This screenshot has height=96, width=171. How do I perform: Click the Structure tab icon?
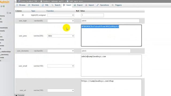tap(29, 5)
